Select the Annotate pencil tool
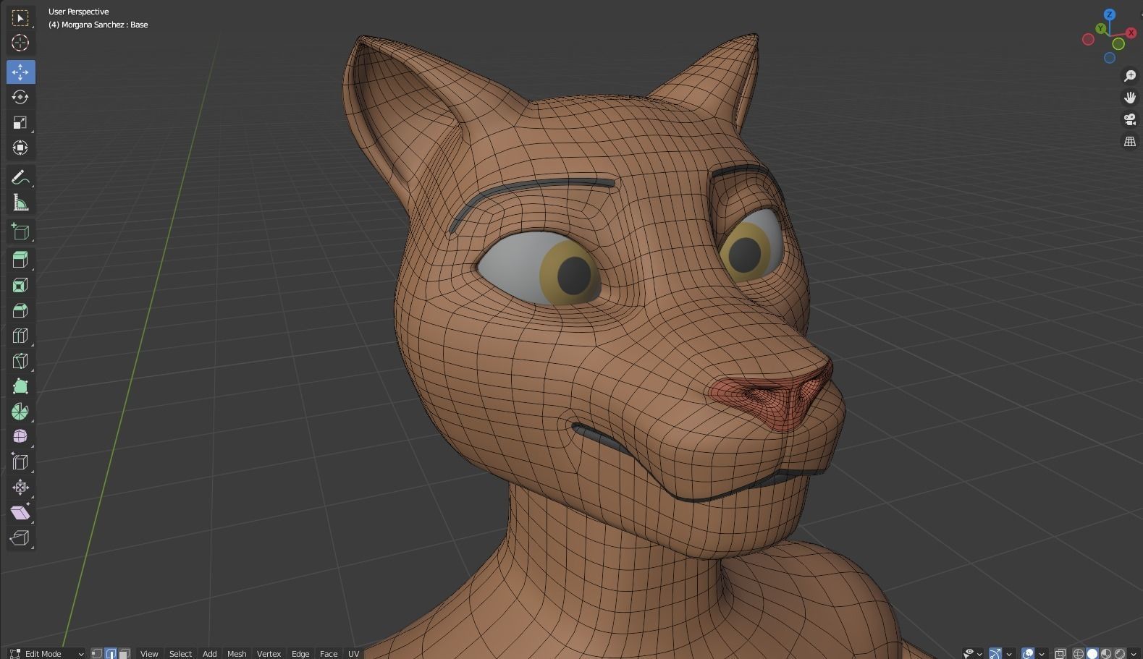Viewport: 1143px width, 659px height. pyautogui.click(x=20, y=177)
